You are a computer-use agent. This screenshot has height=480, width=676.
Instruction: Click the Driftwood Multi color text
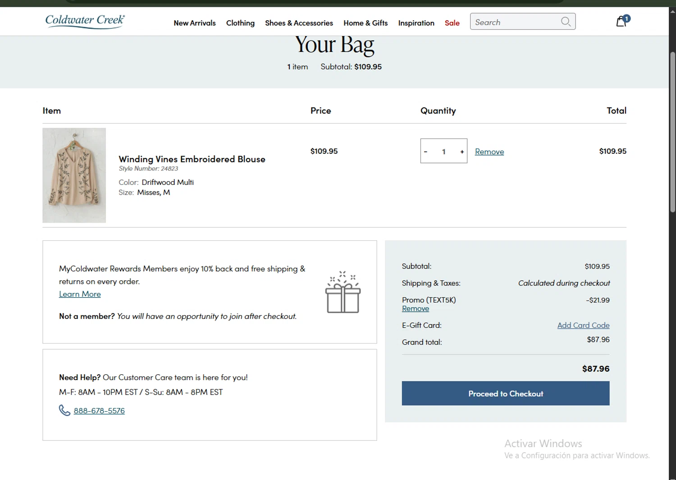point(168,182)
